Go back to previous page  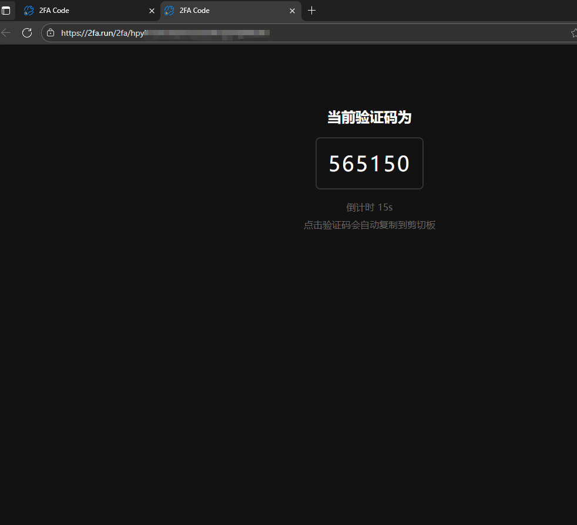pyautogui.click(x=6, y=33)
